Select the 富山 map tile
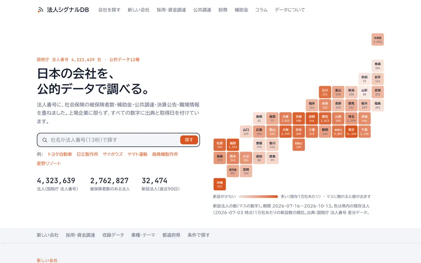 338,92
